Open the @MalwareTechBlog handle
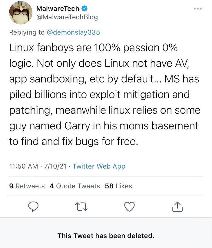 (67, 17)
